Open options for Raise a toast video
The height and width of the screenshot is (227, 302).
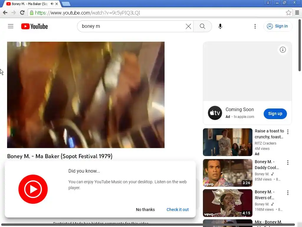[x=288, y=132]
